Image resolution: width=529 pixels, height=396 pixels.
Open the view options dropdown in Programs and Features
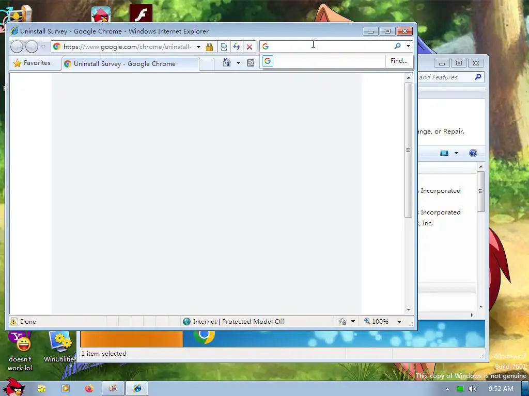pos(457,153)
